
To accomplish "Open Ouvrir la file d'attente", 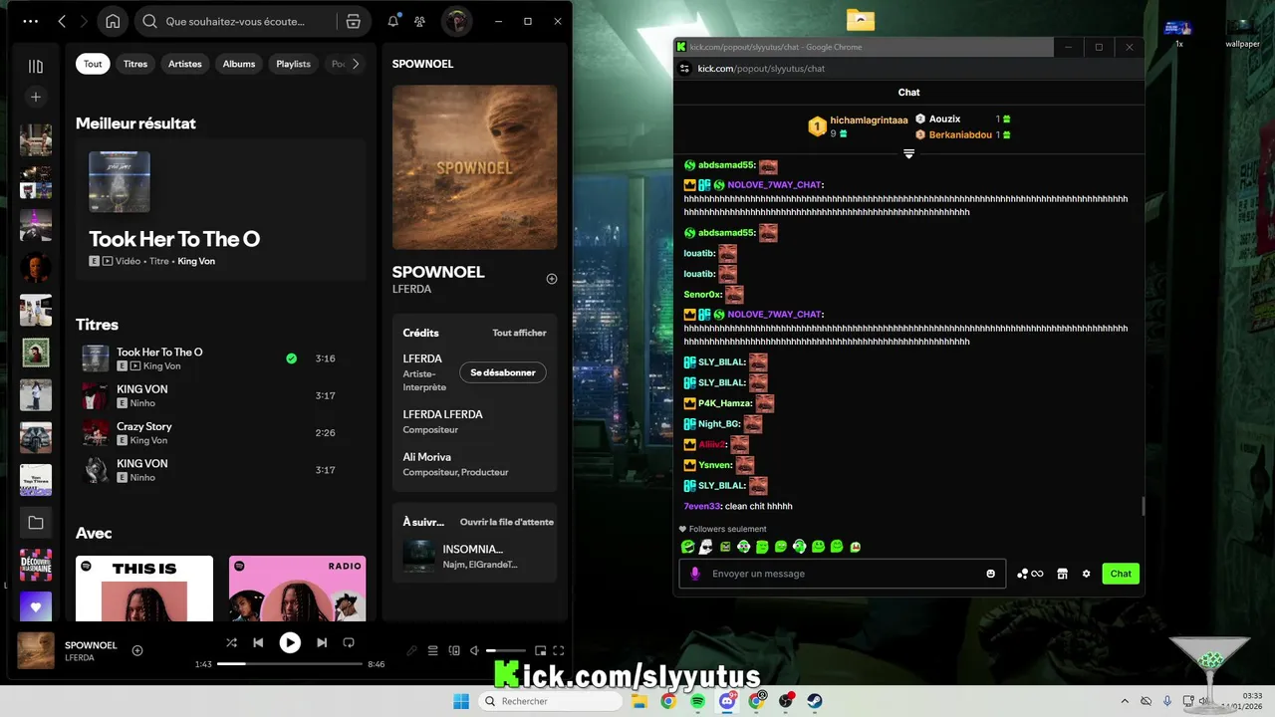I will [x=507, y=522].
